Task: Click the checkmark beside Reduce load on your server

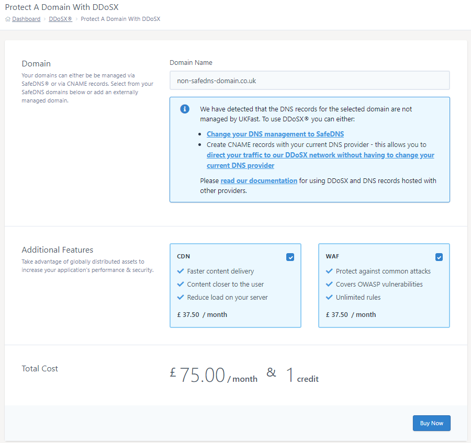Action: point(181,298)
